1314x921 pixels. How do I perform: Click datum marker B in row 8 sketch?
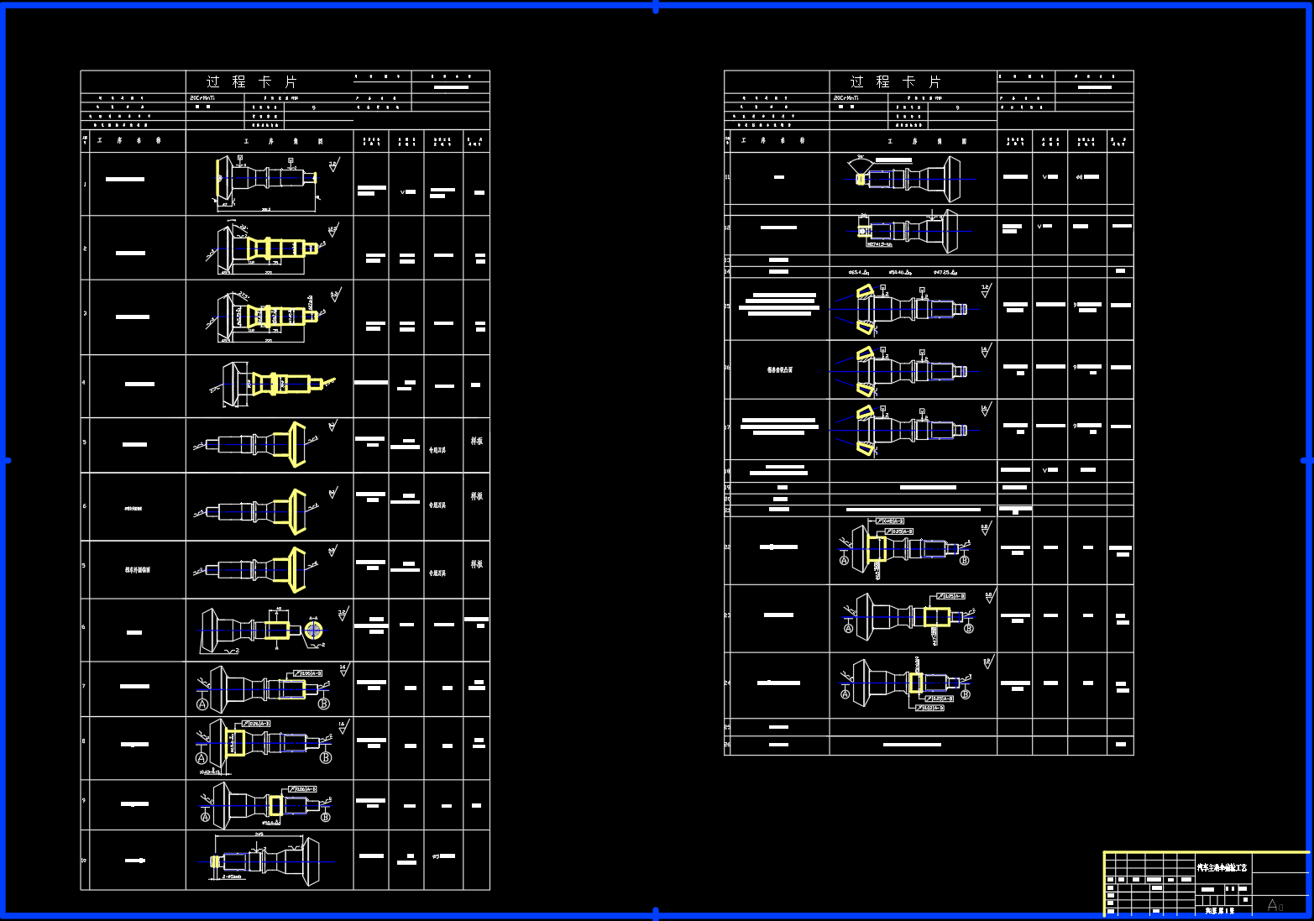(326, 757)
